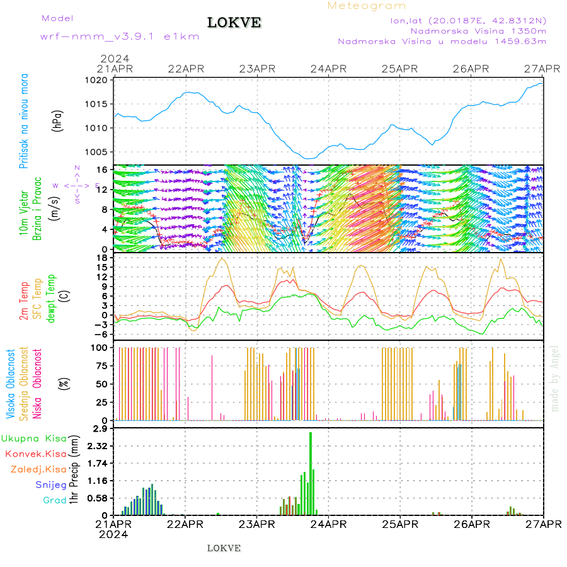567x567 pixels.
Task: Click the top 27APR date label
Action: (x=542, y=69)
